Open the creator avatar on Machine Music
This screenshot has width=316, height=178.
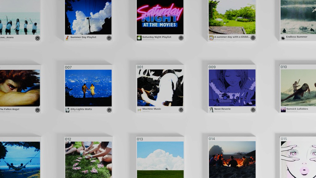coord(139,110)
